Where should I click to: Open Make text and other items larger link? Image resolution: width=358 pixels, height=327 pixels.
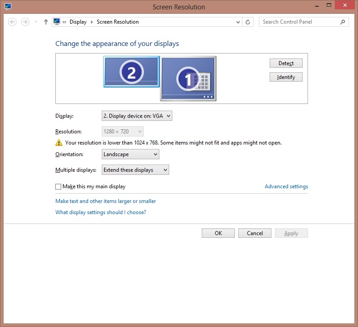105,201
